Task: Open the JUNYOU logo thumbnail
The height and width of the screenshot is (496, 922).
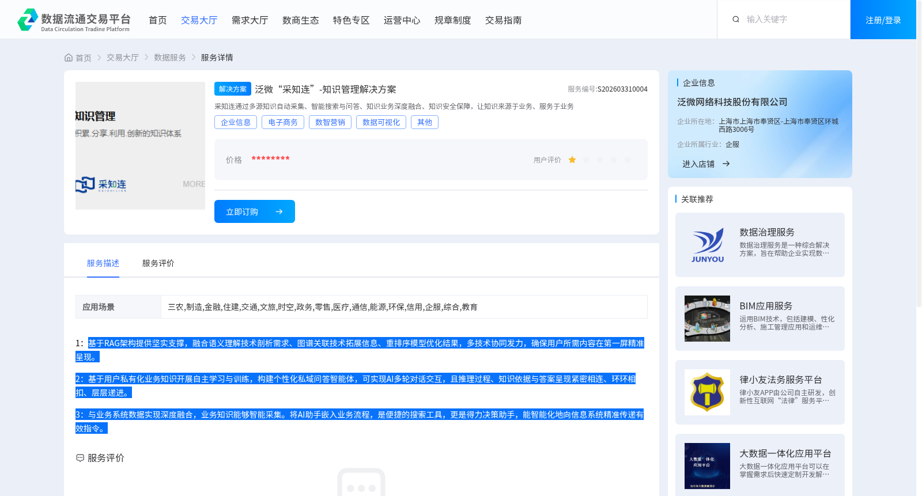Action: click(x=708, y=245)
